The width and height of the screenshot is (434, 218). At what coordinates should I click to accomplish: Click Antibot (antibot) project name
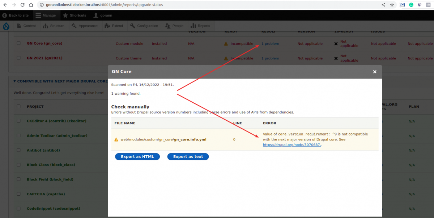[x=43, y=150]
